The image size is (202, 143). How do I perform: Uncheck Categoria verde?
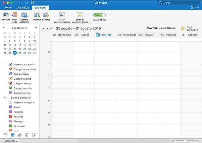coord(11,88)
